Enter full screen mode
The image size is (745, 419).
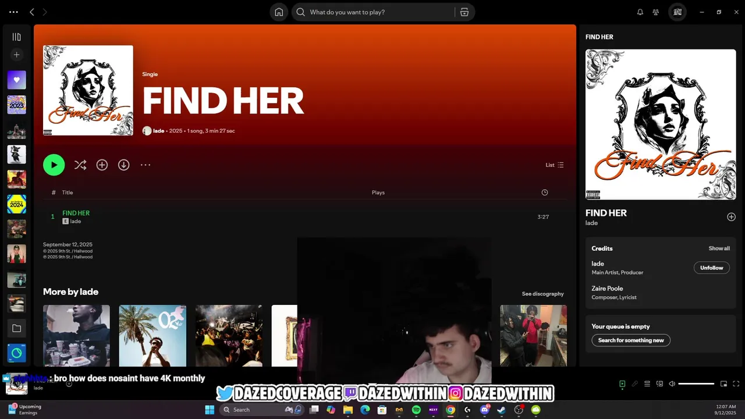click(736, 384)
